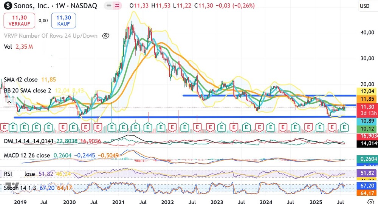Click the orange 11,85 price axis label
The width and height of the screenshot is (378, 204).
[x=367, y=99]
